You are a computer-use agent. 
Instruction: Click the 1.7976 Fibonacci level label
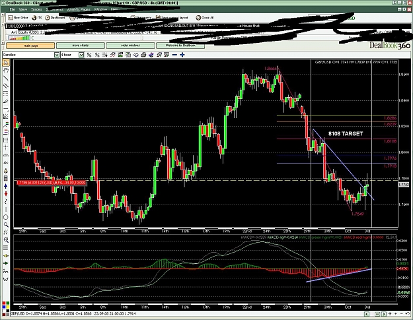[390, 158]
